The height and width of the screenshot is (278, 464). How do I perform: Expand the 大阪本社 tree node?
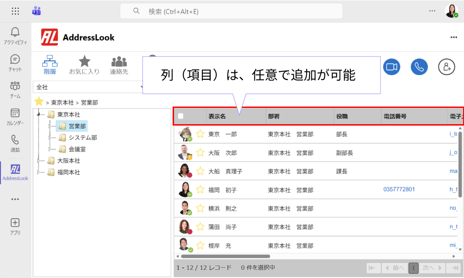39,161
